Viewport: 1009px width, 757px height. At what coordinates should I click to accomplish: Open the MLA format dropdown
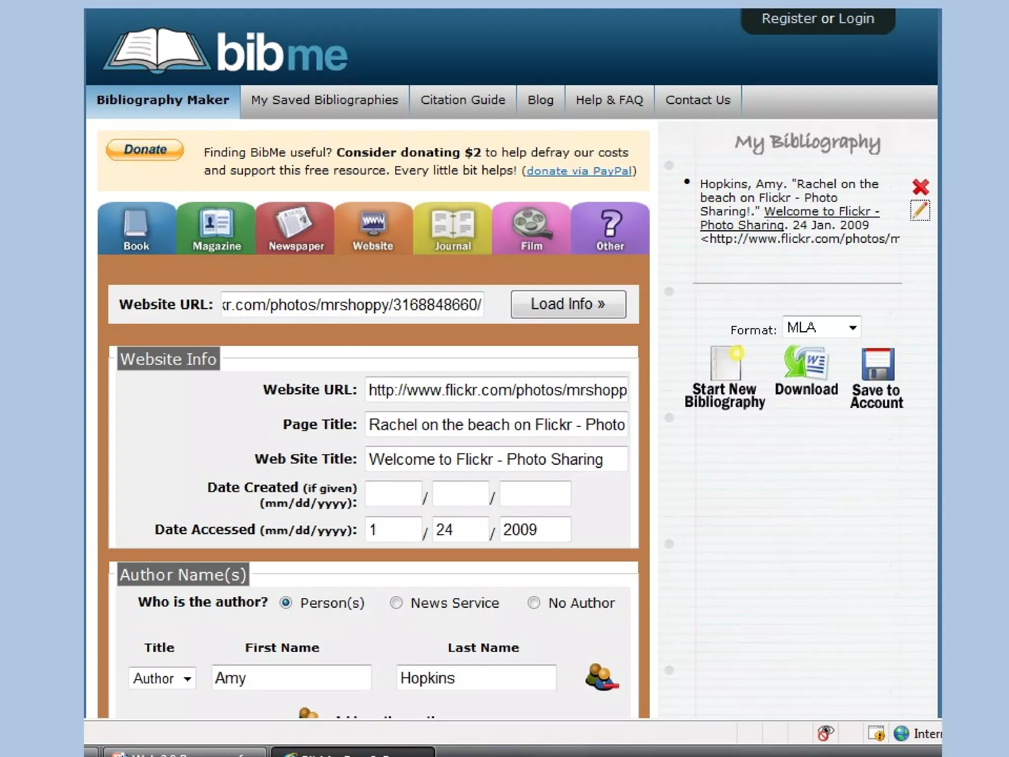point(821,328)
